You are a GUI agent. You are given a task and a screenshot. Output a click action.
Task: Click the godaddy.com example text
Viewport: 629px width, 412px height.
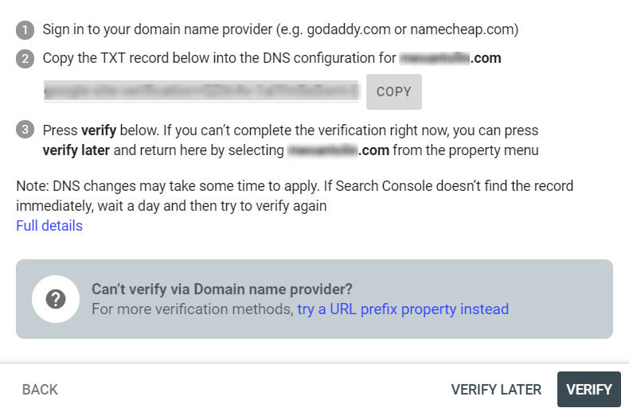349,29
